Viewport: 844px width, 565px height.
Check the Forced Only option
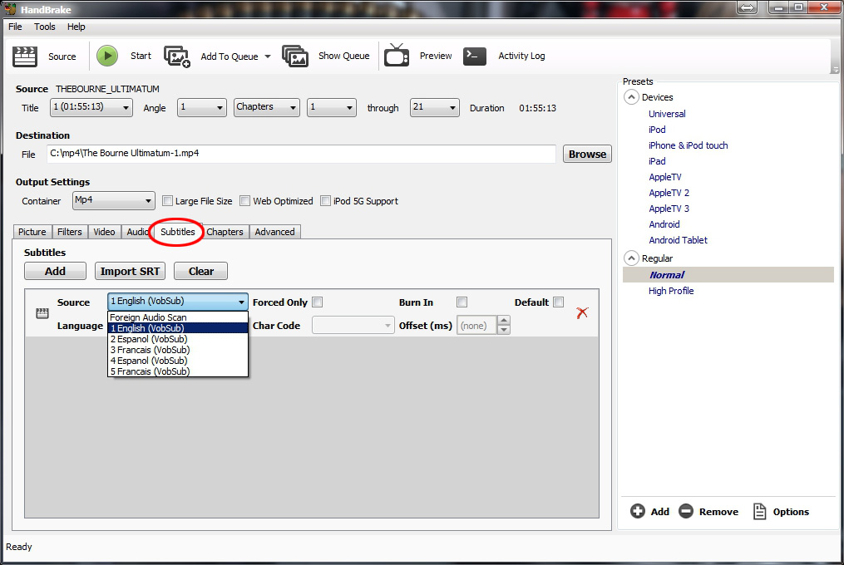(318, 302)
